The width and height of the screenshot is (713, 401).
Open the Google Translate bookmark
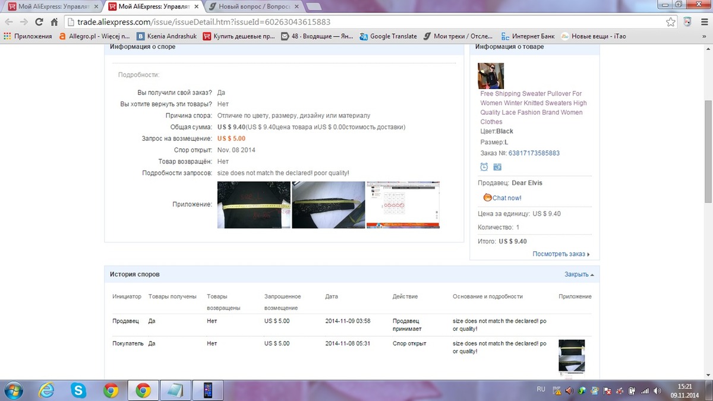tap(388, 36)
